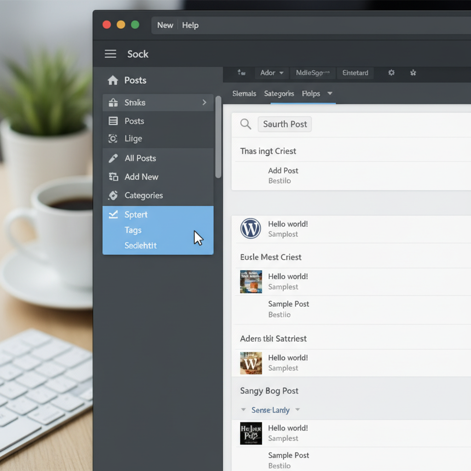
Task: Select Tags in the highlighted sidebar section
Action: coord(133,230)
